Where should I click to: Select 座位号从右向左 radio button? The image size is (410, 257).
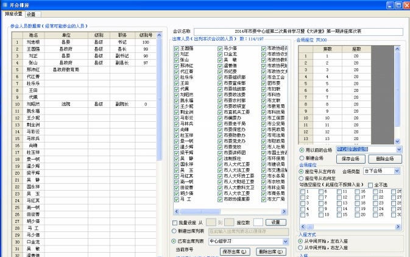301,178
